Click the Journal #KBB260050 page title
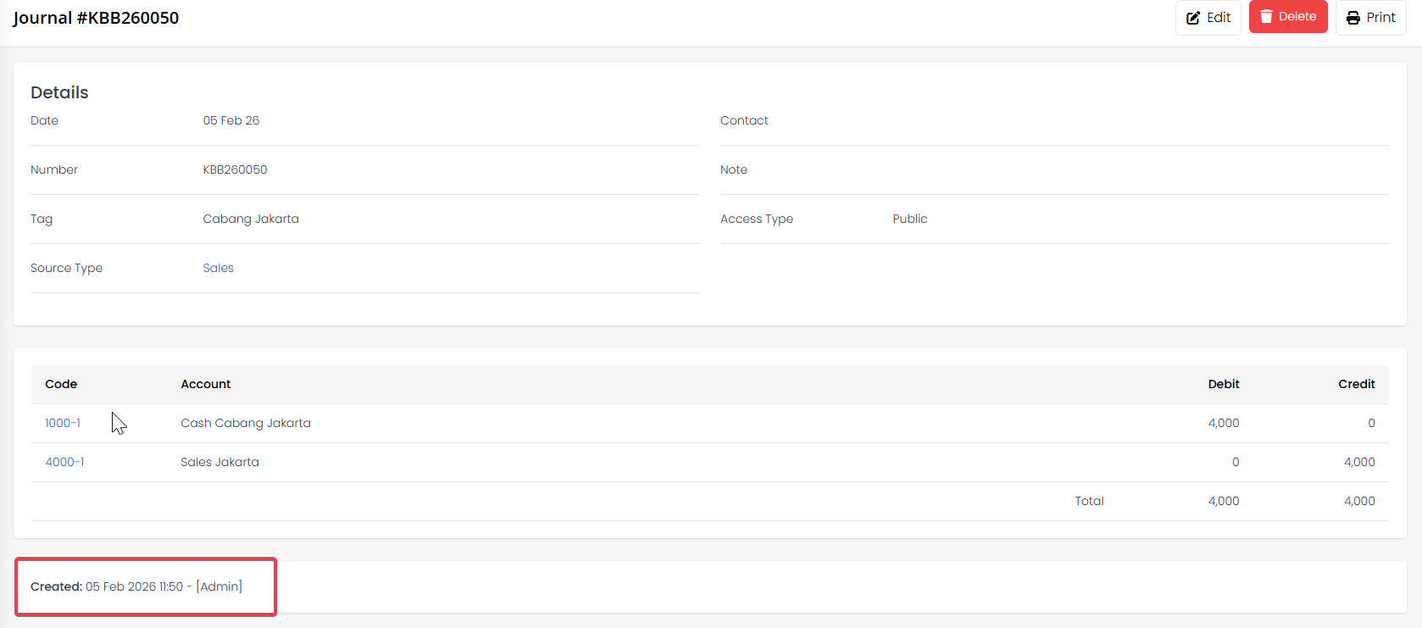Image resolution: width=1422 pixels, height=628 pixels. click(x=96, y=18)
